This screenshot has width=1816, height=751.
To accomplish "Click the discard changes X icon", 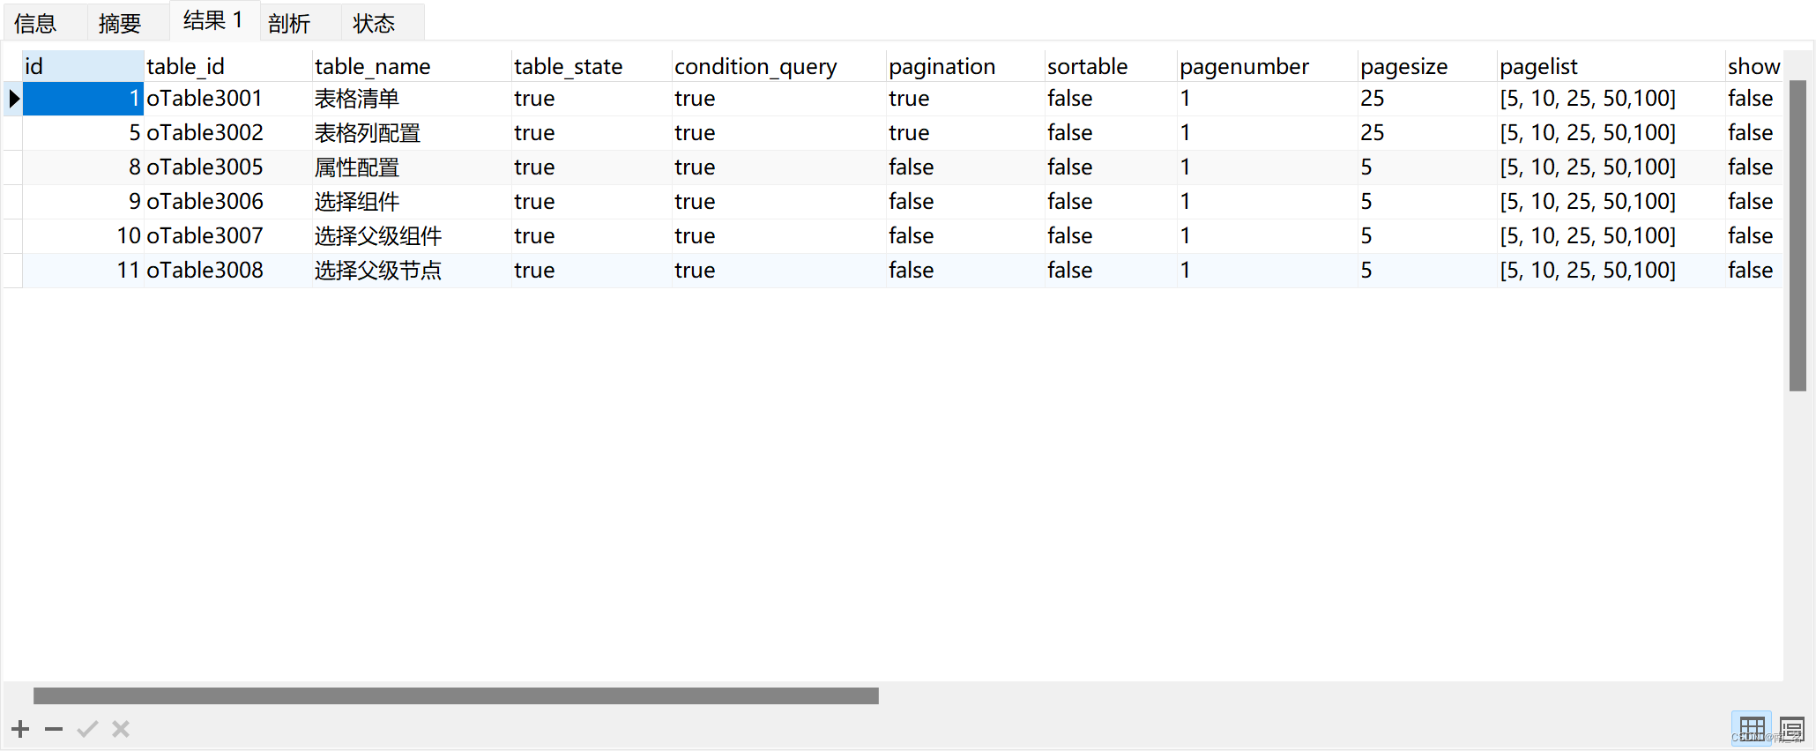I will (x=121, y=729).
